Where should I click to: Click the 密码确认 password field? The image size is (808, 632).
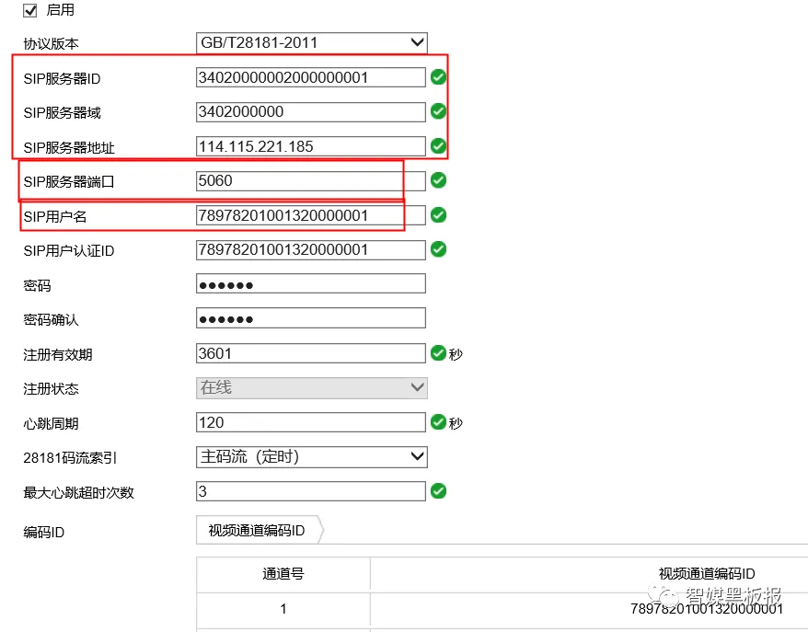coord(311,318)
